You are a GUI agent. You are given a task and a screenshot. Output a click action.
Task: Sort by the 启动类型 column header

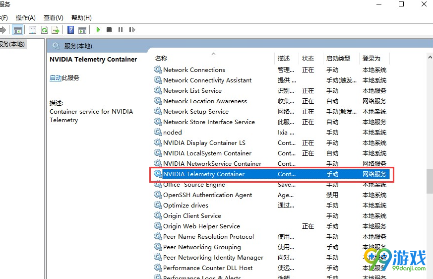tap(341, 59)
